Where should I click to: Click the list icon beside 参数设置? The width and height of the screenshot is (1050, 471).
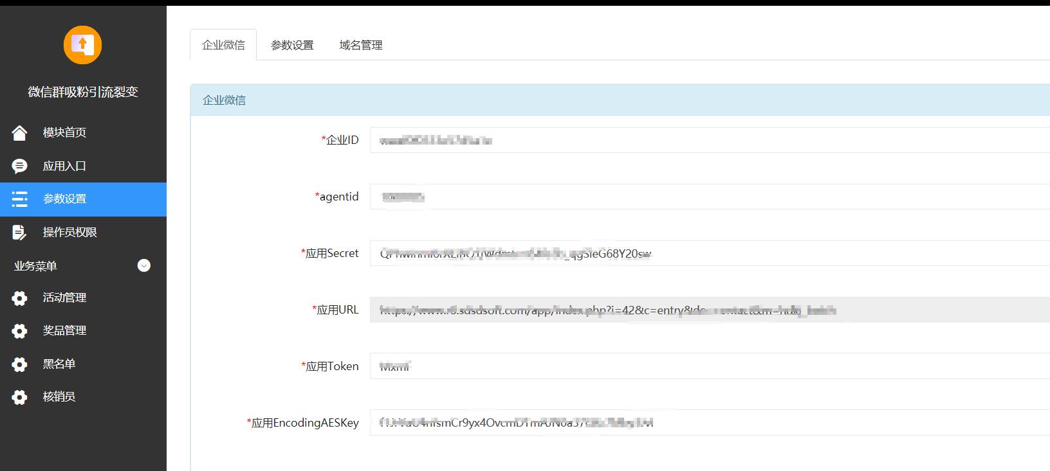19,199
